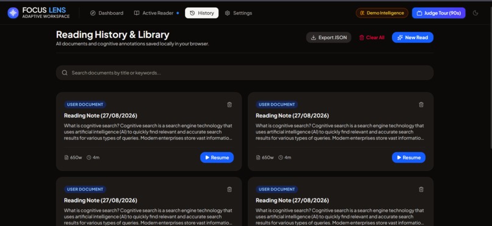
Task: Open the bottom-left Reading Note (27/08/2026) title
Action: 100,200
